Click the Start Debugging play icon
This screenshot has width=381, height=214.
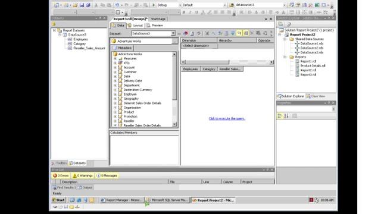[x=154, y=5]
